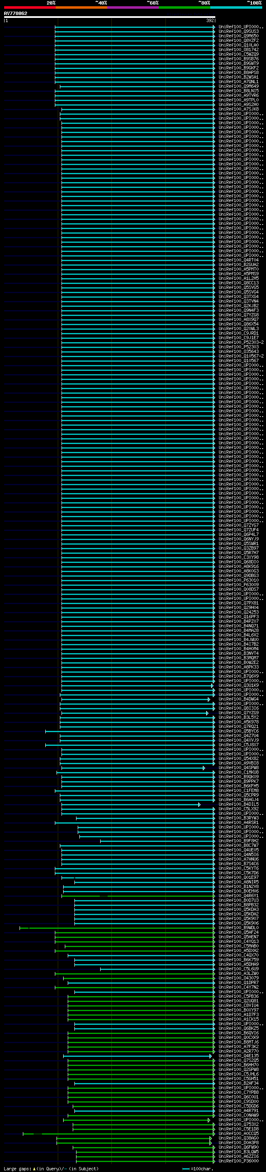This screenshot has width=266, height=1172.
Task: Open hit UniRef100_Q7RQ21
Action: (x=239, y=727)
